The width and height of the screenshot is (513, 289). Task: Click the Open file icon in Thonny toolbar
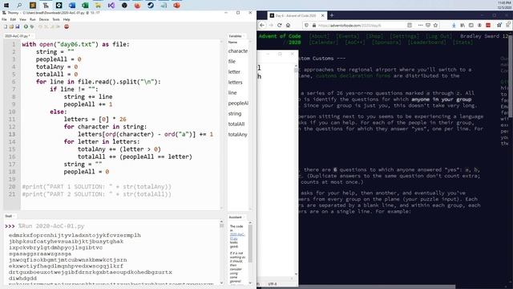11,26
